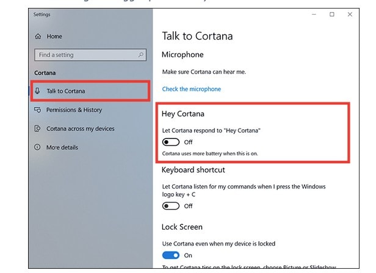The width and height of the screenshot is (376, 273).
Task: Disable the Lock Screen Cortana toggle
Action: pos(171,255)
